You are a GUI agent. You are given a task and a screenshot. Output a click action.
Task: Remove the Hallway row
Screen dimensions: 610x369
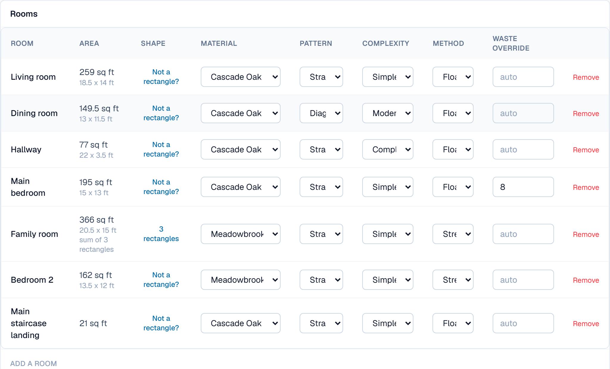point(586,150)
